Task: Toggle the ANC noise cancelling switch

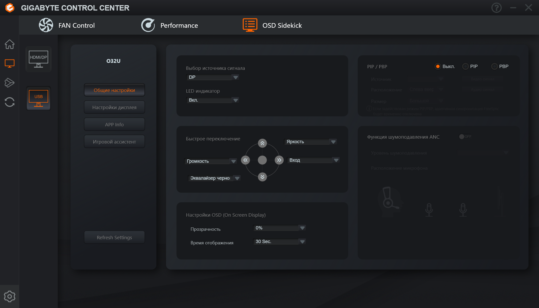Action: (x=465, y=137)
